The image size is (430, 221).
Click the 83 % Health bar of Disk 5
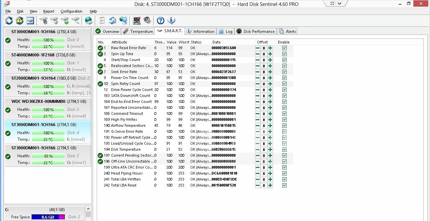(x=48, y=156)
